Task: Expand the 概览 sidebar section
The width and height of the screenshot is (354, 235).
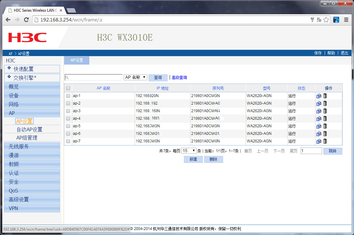Action: 32,87
